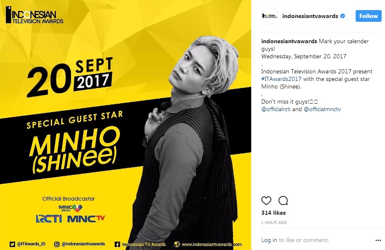
Task: Click the globe website icon on poster
Action: click(x=177, y=245)
